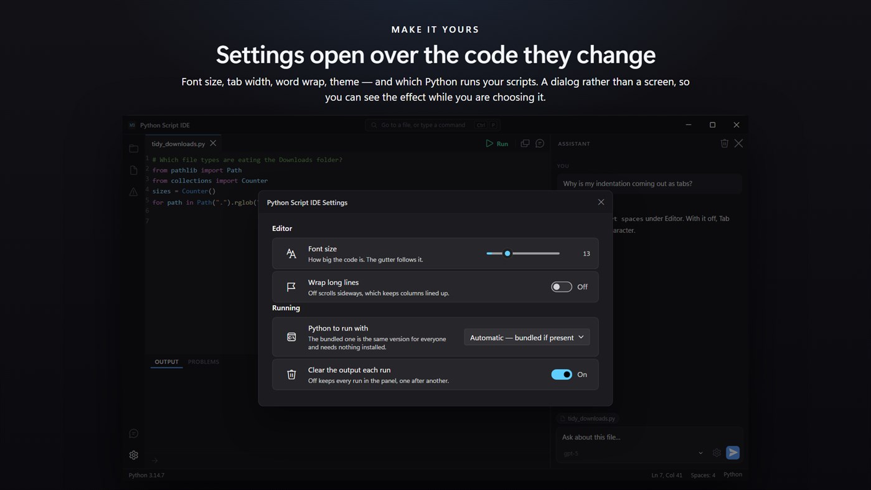Close the tidy_downloads.py editor tab
The width and height of the screenshot is (871, 490).
click(213, 143)
